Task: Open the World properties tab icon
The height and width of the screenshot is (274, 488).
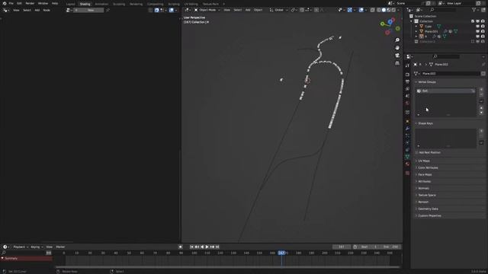Action: click(x=407, y=104)
